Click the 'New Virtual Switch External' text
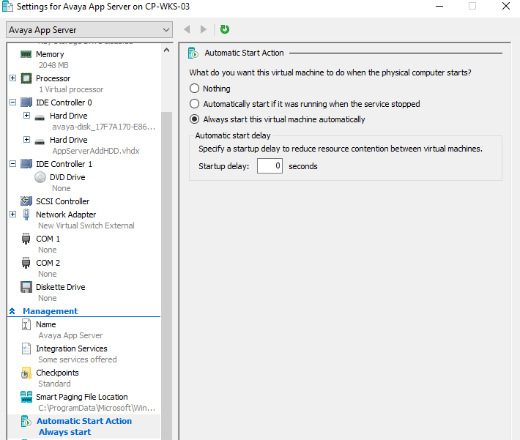Viewport: 520px width, 440px height. pos(86,225)
